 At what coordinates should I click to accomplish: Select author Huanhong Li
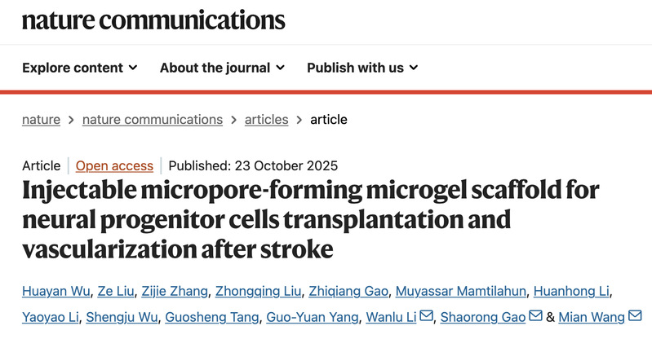tap(578, 291)
